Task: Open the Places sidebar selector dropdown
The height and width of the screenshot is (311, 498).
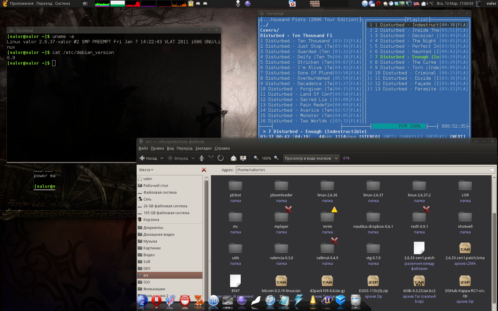Action: 146,170
